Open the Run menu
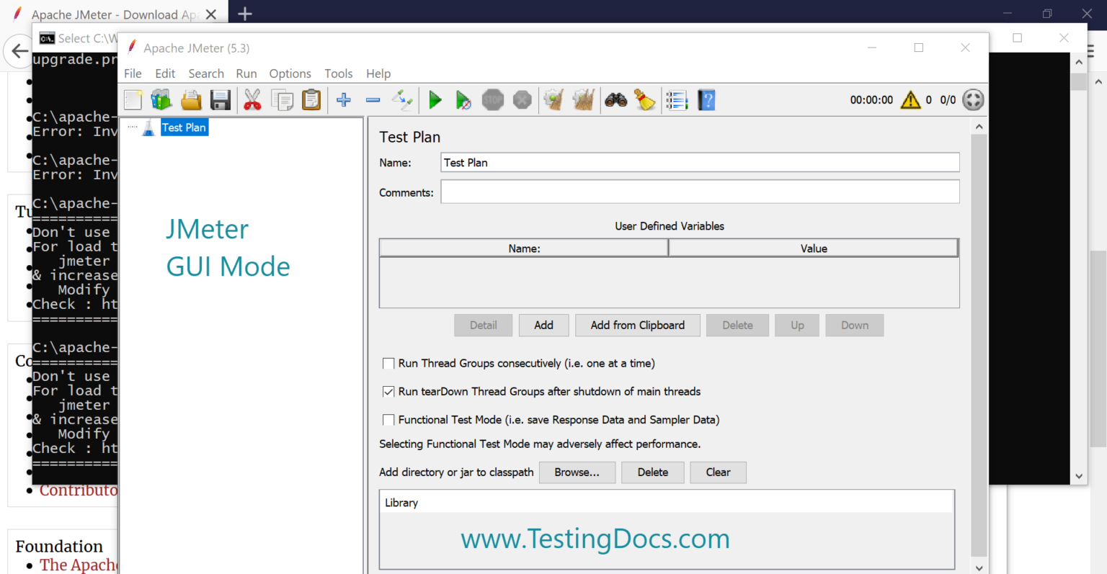 246,73
